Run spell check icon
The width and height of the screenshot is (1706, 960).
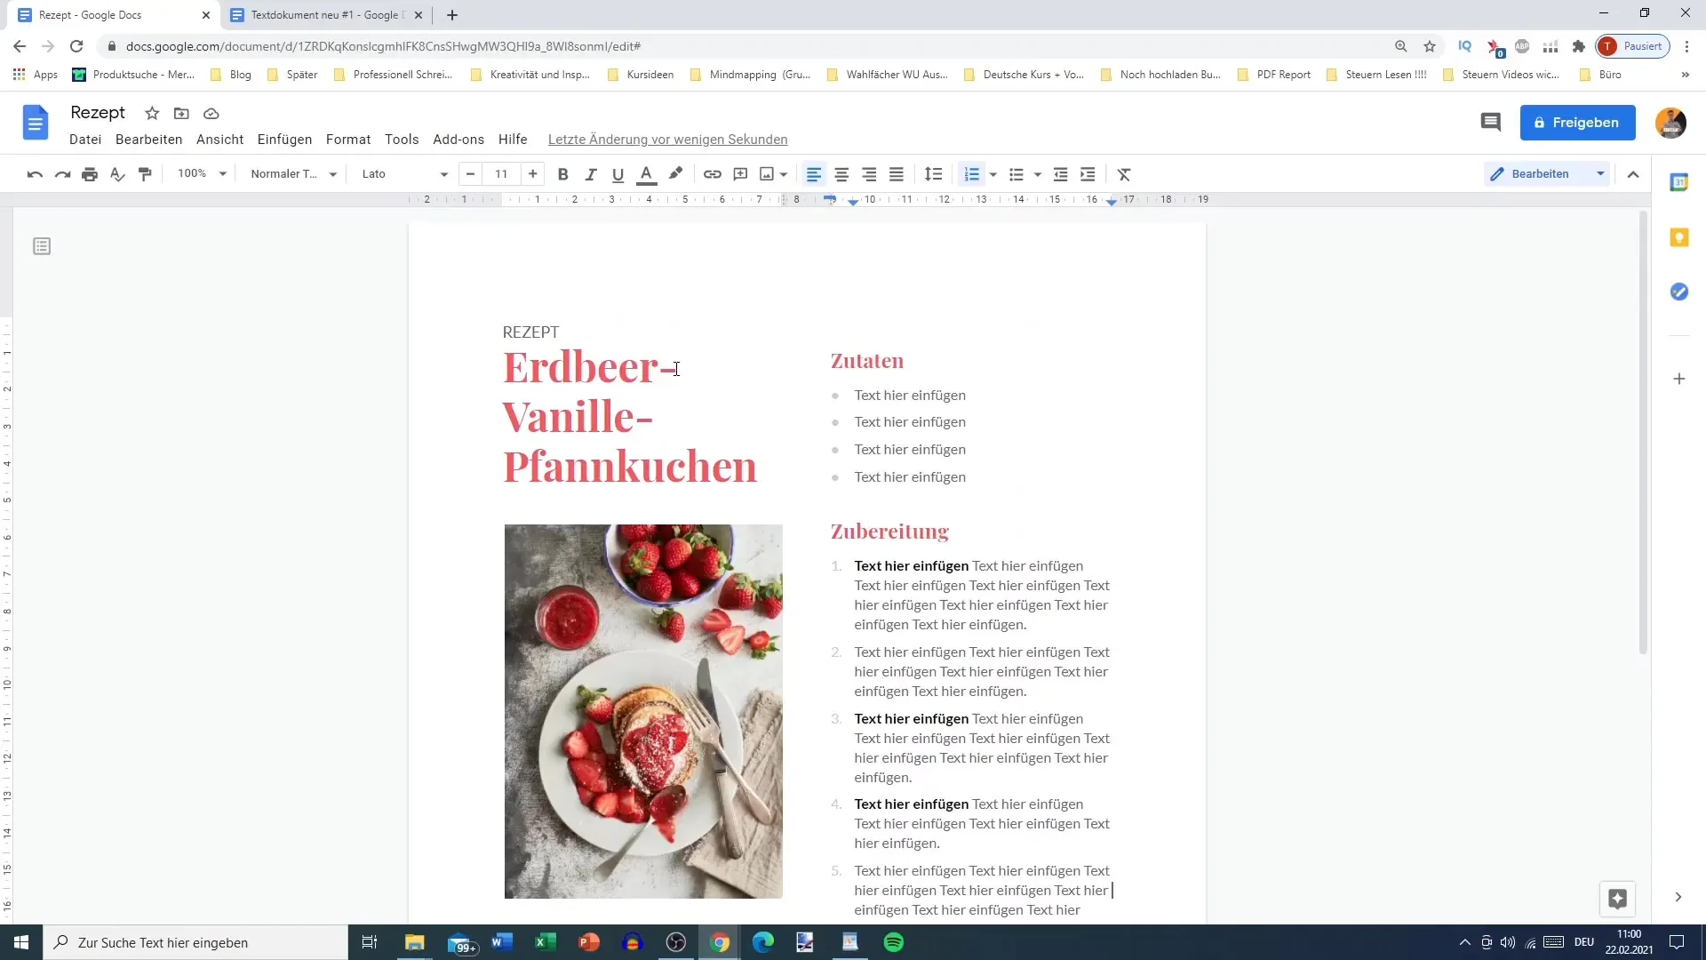(117, 174)
